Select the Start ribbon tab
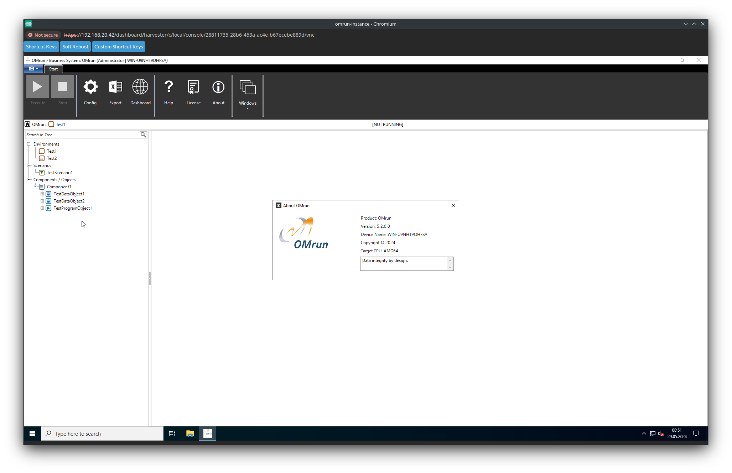The width and height of the screenshot is (732, 473). pyautogui.click(x=53, y=69)
